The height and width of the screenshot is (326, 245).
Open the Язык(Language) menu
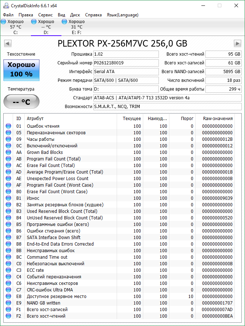[122, 15]
